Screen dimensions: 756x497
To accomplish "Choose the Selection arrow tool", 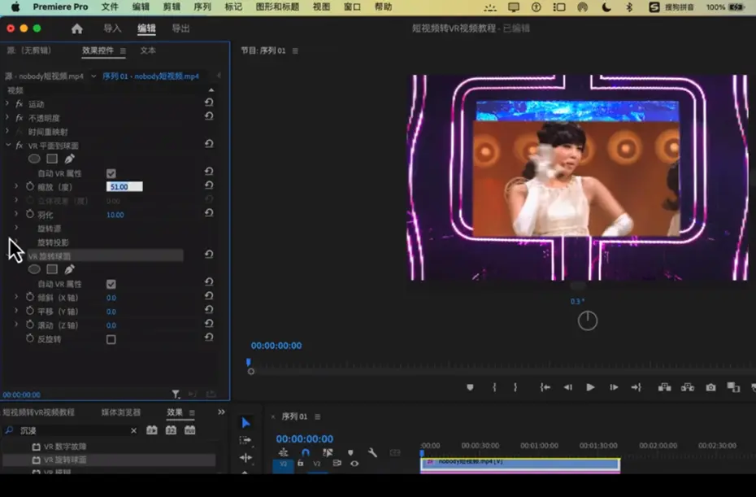I will coord(245,423).
